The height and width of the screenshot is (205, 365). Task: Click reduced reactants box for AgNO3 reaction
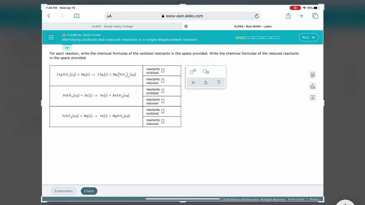point(163,81)
